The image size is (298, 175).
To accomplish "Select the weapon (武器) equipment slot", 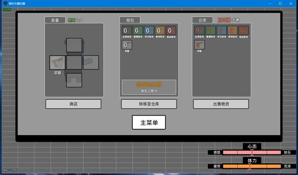I will tap(57, 62).
